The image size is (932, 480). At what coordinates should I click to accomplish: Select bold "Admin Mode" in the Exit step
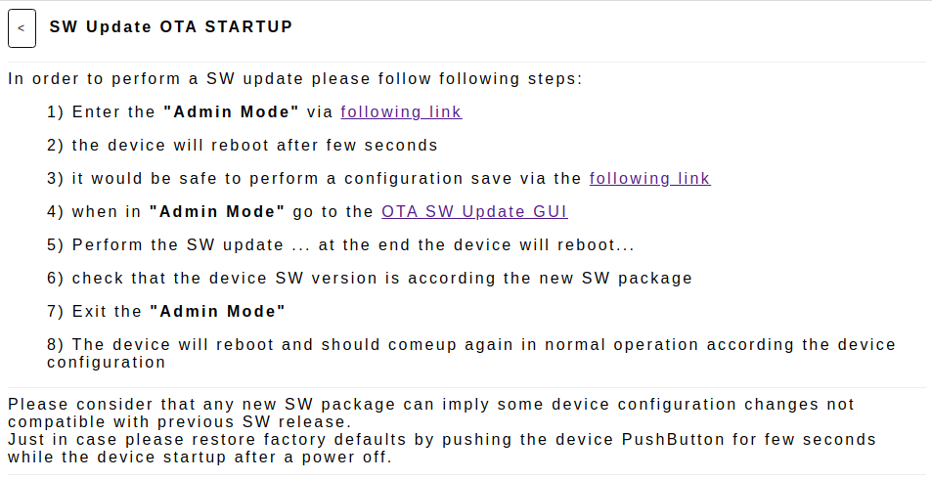pyautogui.click(x=217, y=311)
